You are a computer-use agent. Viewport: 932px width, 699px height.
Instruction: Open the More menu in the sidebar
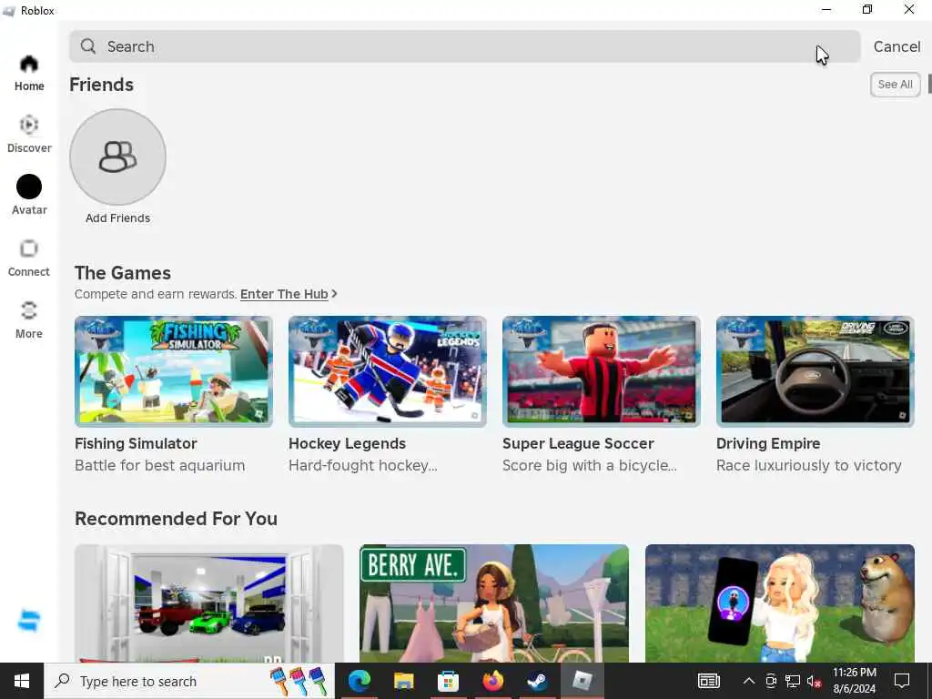tap(29, 319)
